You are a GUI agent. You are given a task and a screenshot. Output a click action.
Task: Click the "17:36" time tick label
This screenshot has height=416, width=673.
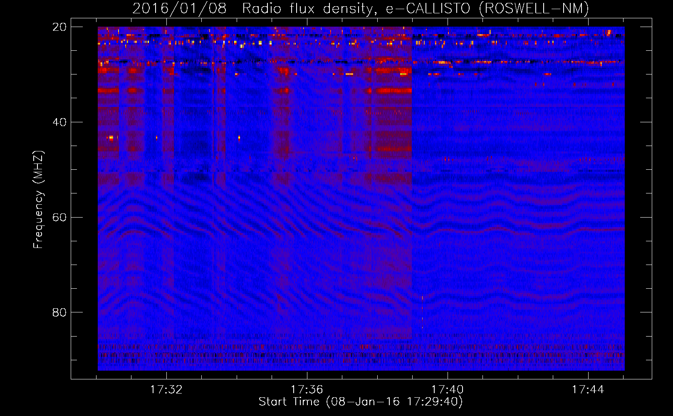click(x=307, y=390)
